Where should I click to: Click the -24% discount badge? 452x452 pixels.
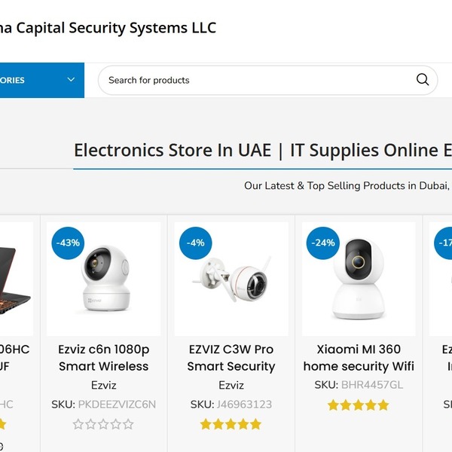(323, 243)
